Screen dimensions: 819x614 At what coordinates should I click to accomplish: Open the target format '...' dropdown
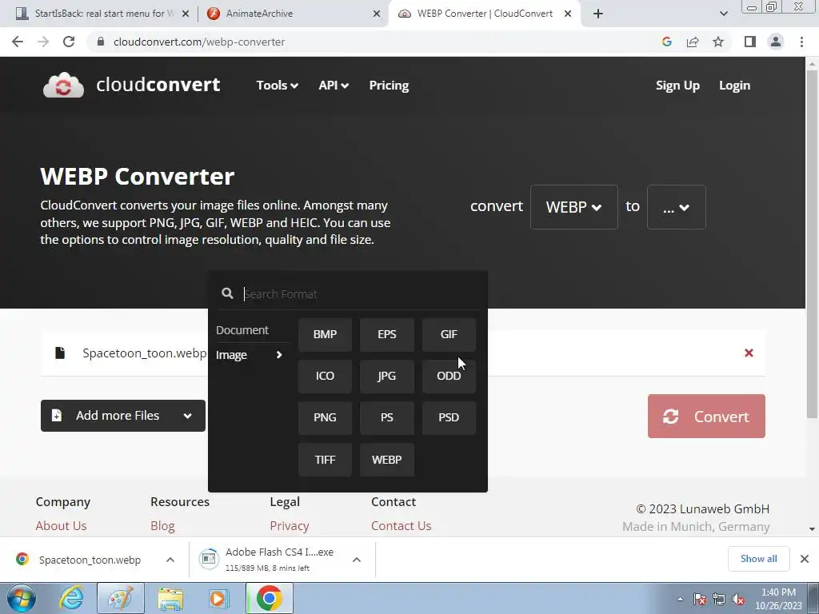coord(676,207)
